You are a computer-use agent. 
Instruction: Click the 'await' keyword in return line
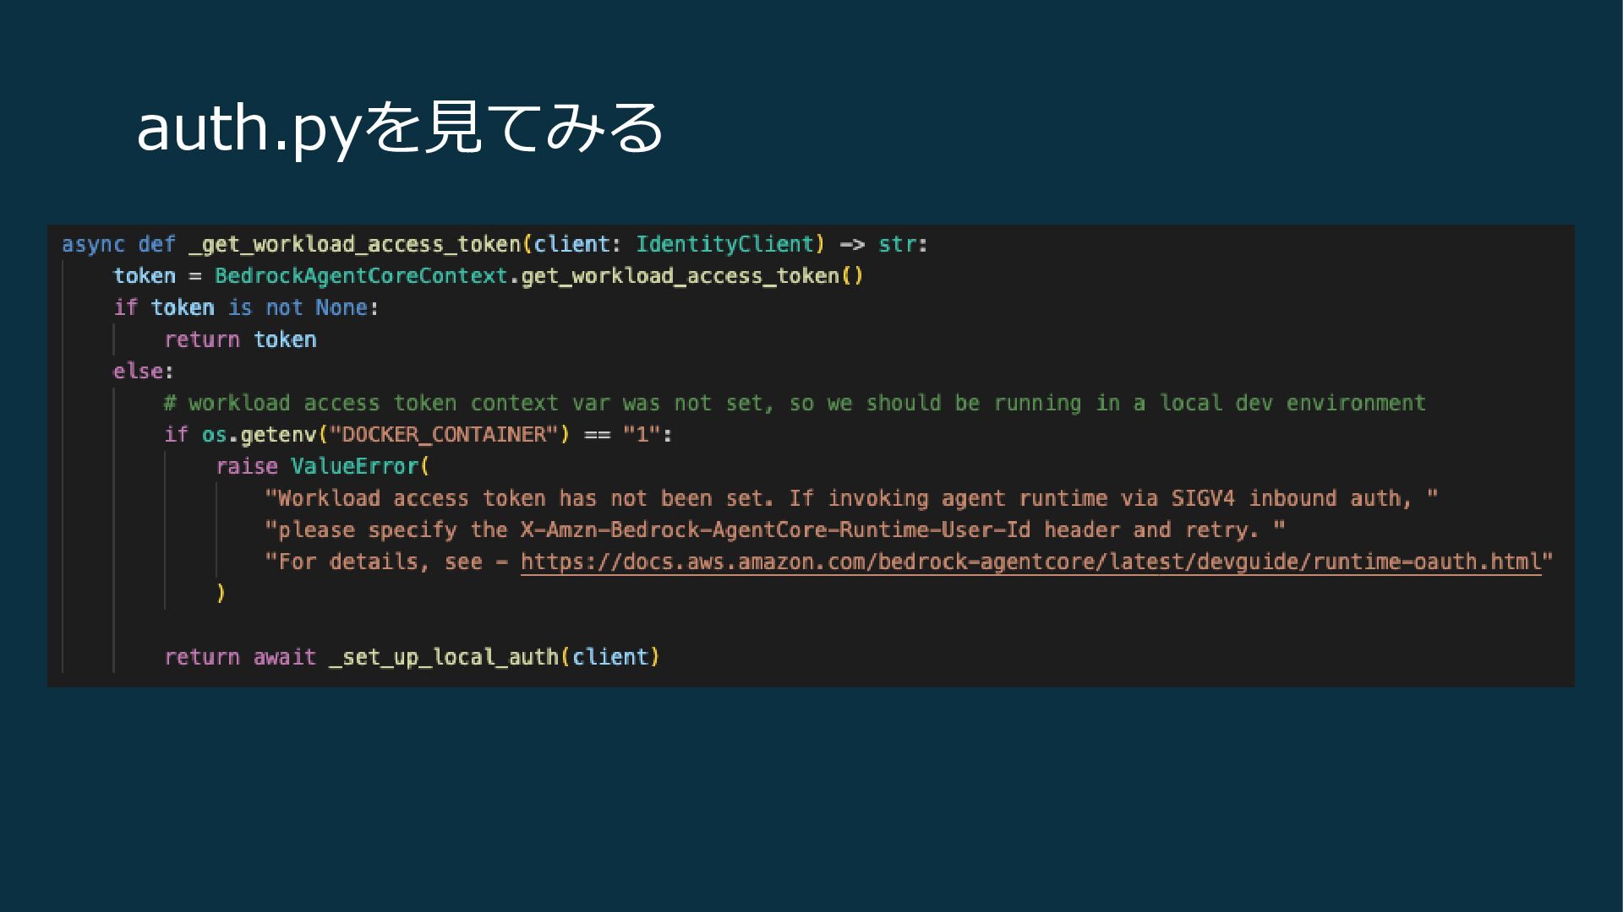pyautogui.click(x=284, y=658)
